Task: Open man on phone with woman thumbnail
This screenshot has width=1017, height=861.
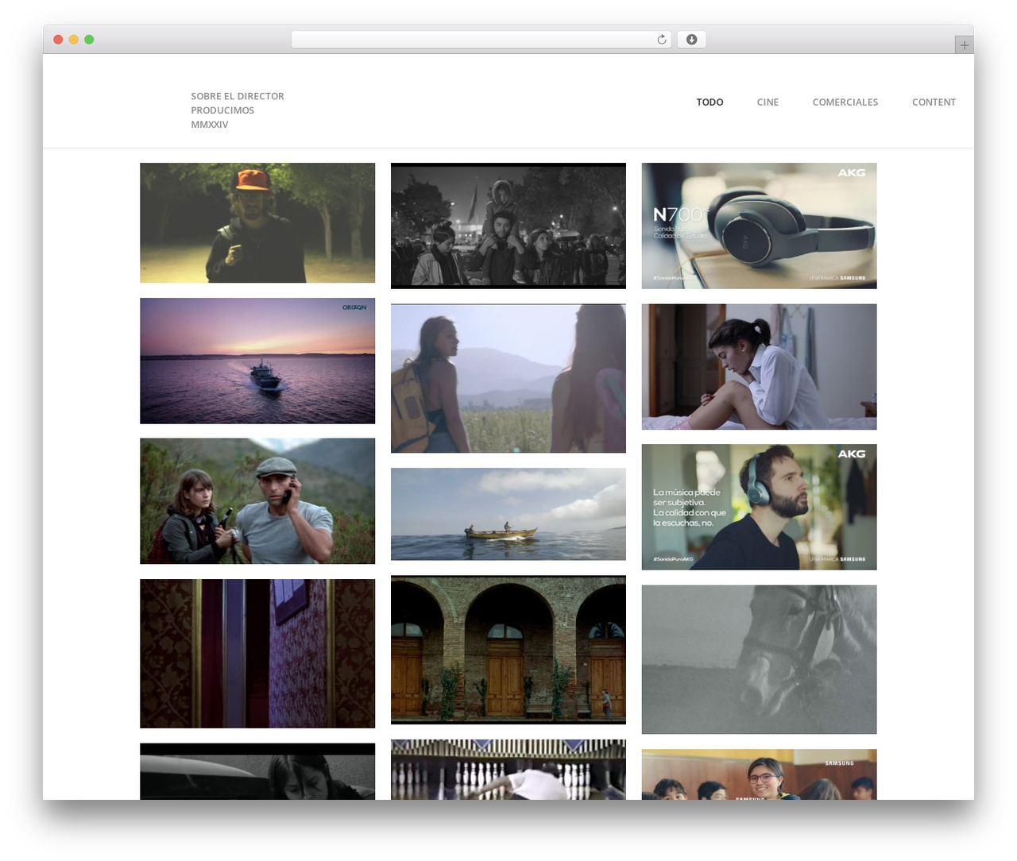Action: click(x=257, y=501)
